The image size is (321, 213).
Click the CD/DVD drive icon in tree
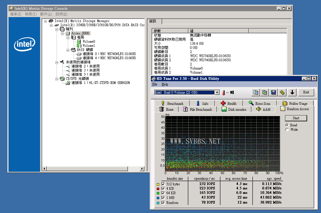click(x=62, y=79)
